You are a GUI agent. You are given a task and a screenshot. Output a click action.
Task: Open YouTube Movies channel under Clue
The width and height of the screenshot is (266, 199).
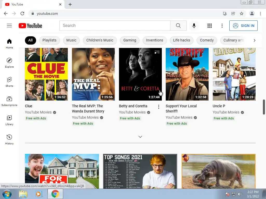click(38, 112)
